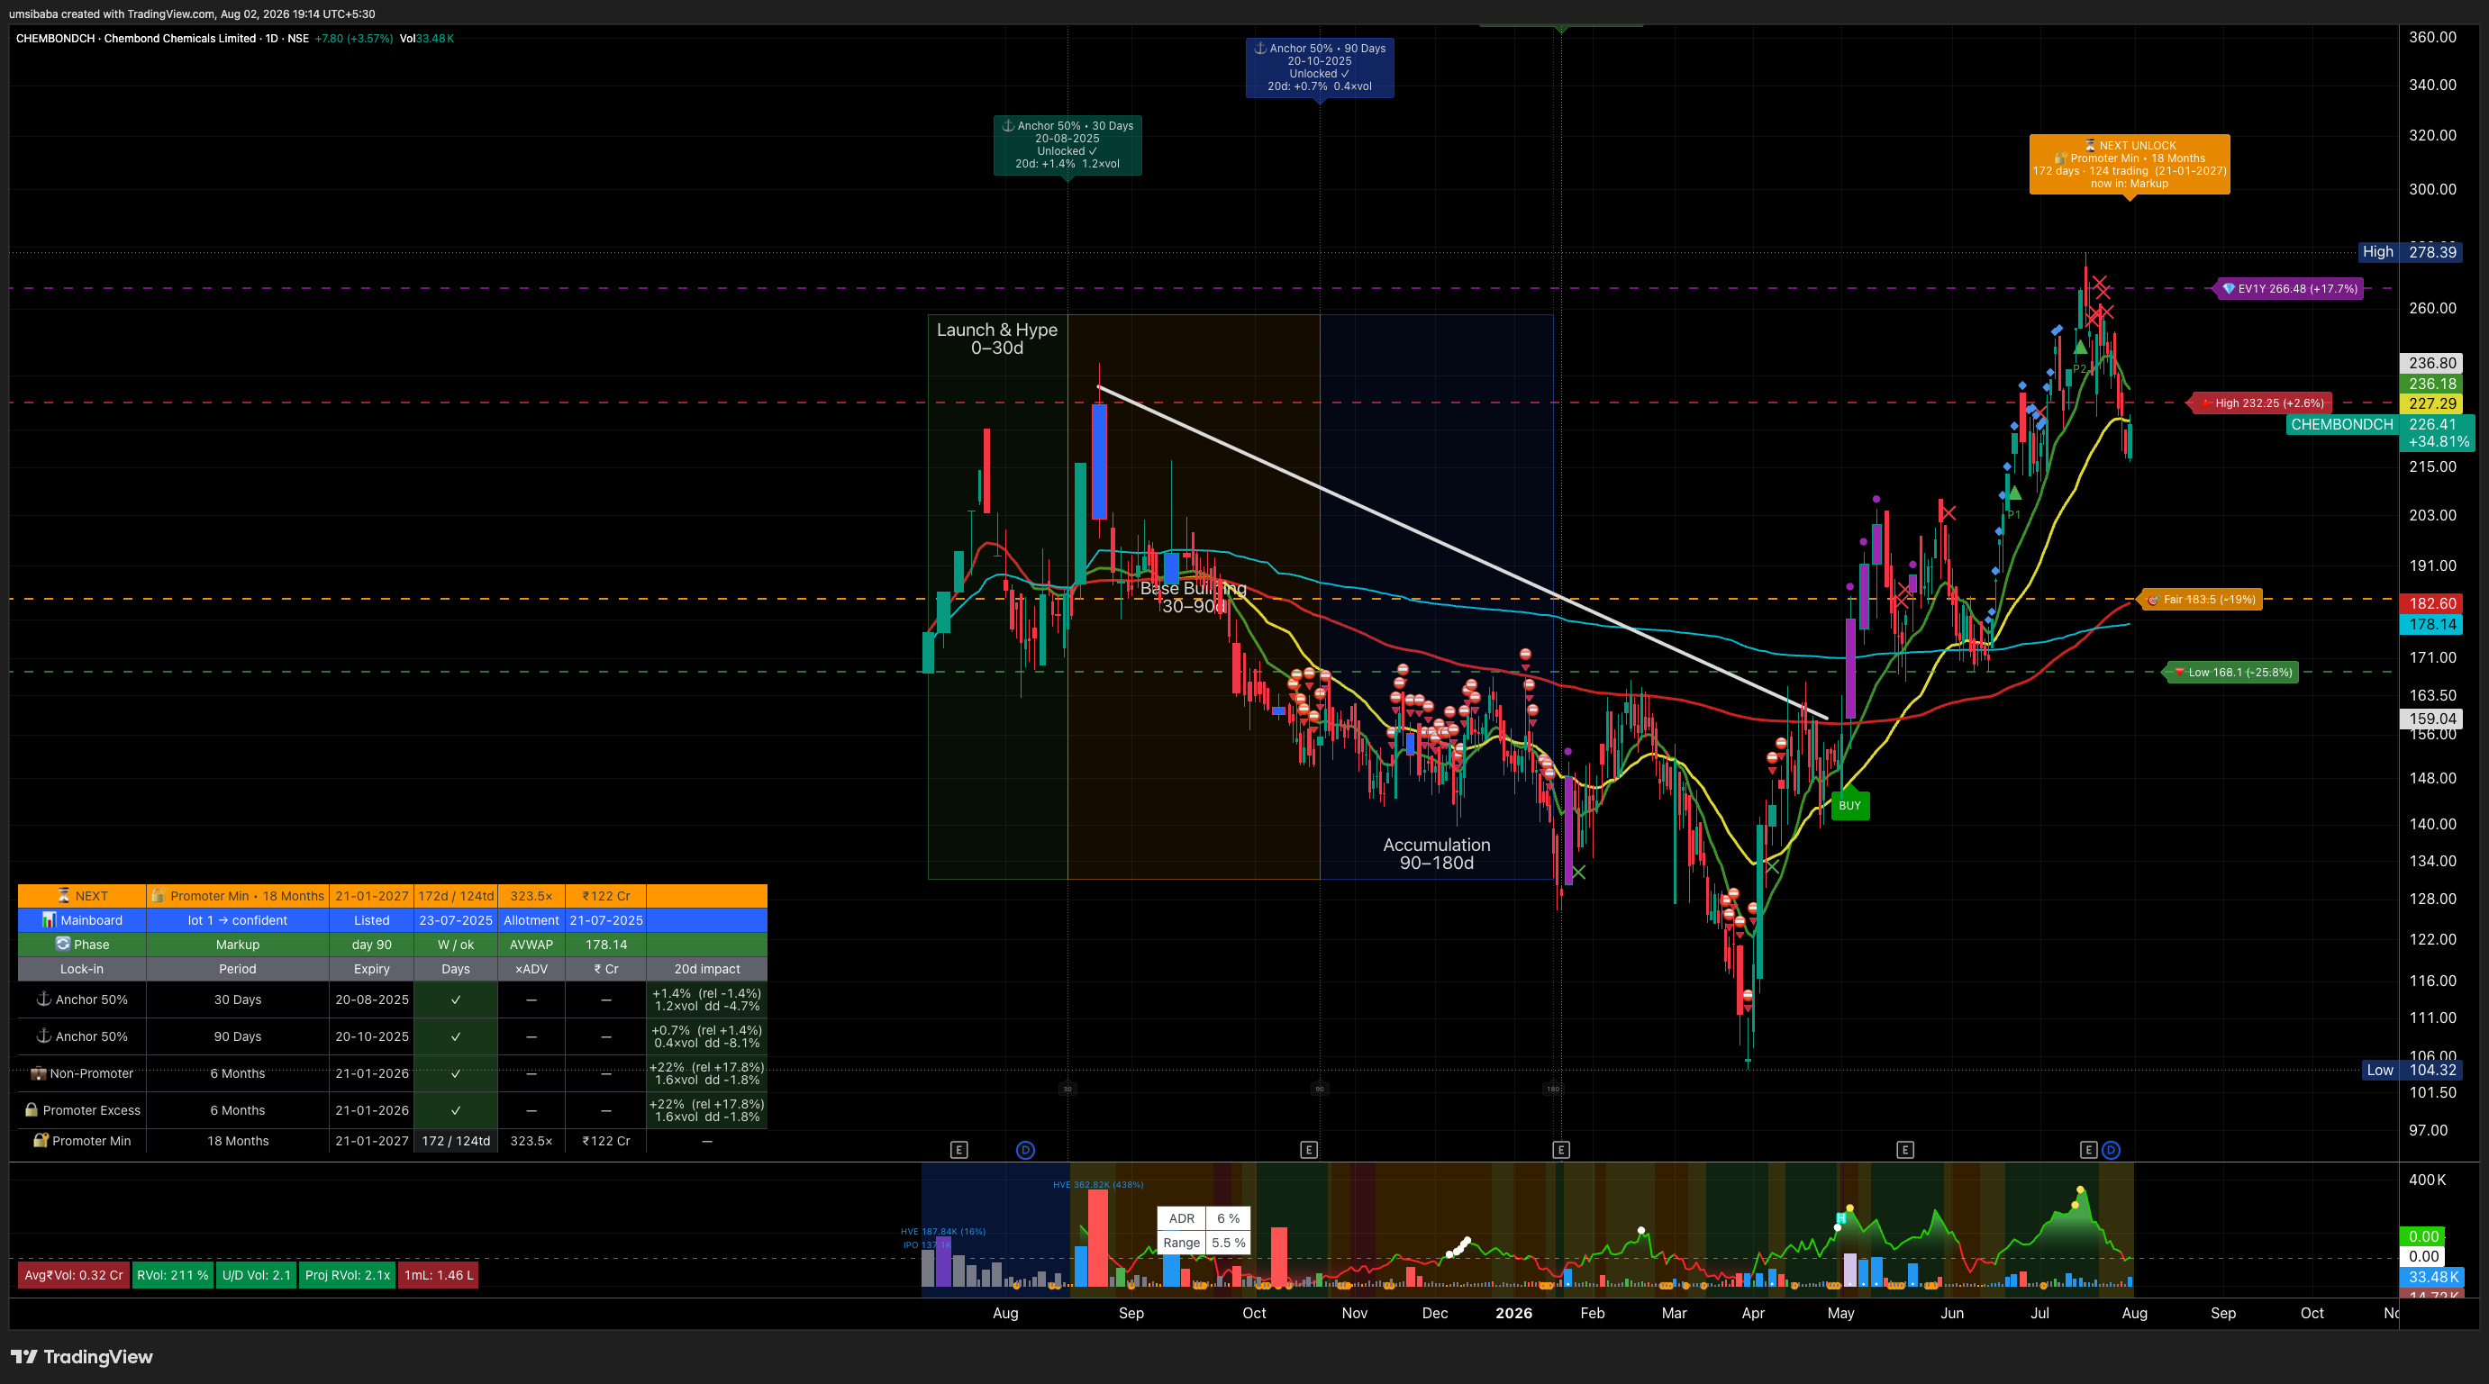The width and height of the screenshot is (2489, 1384).
Task: Select the orange NEXT UNLOCK callout label
Action: click(2130, 164)
